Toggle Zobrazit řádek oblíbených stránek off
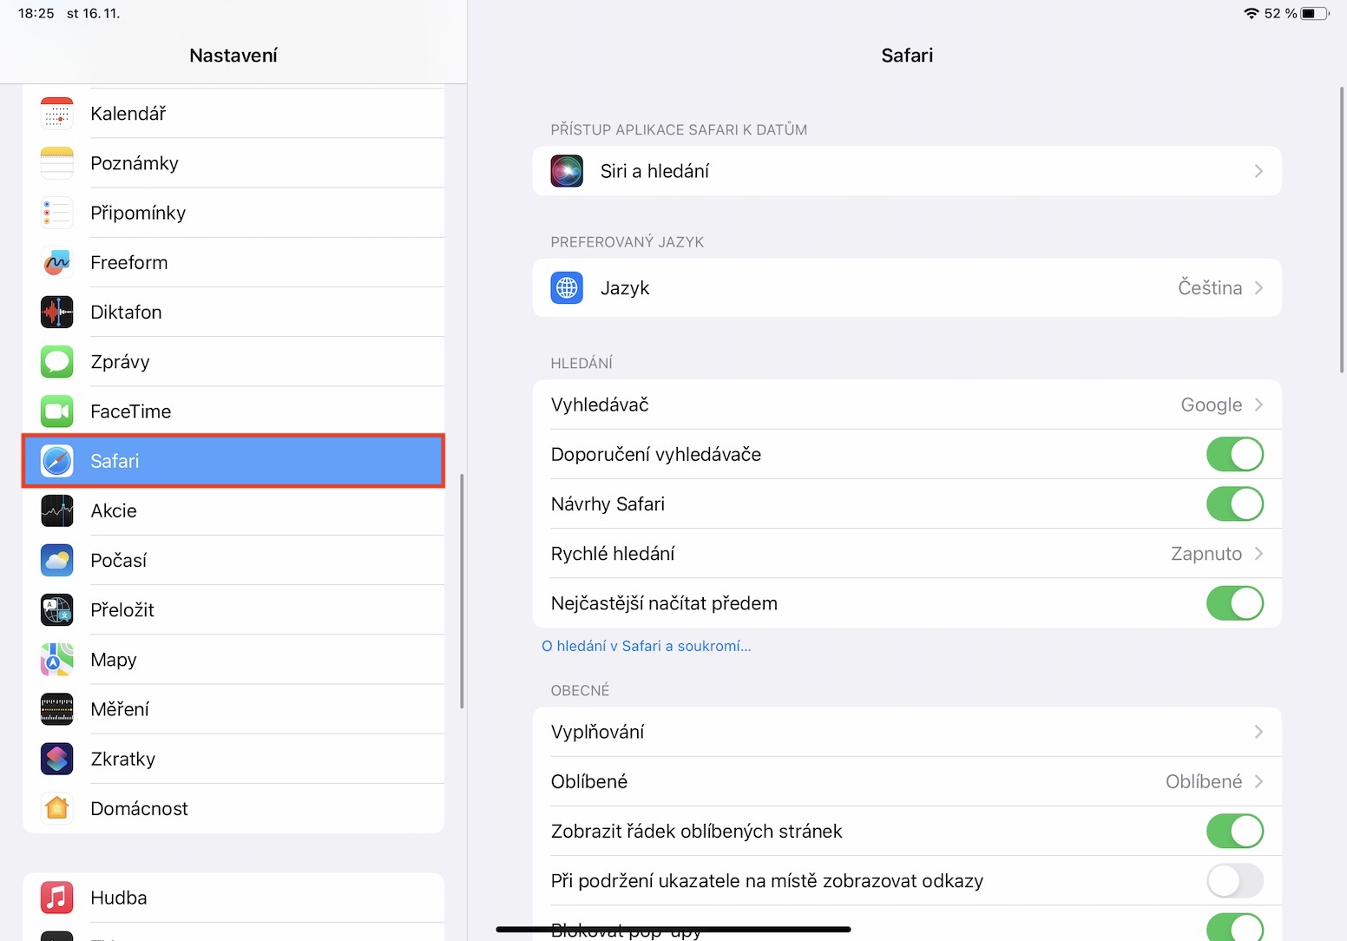 pos(1234,832)
